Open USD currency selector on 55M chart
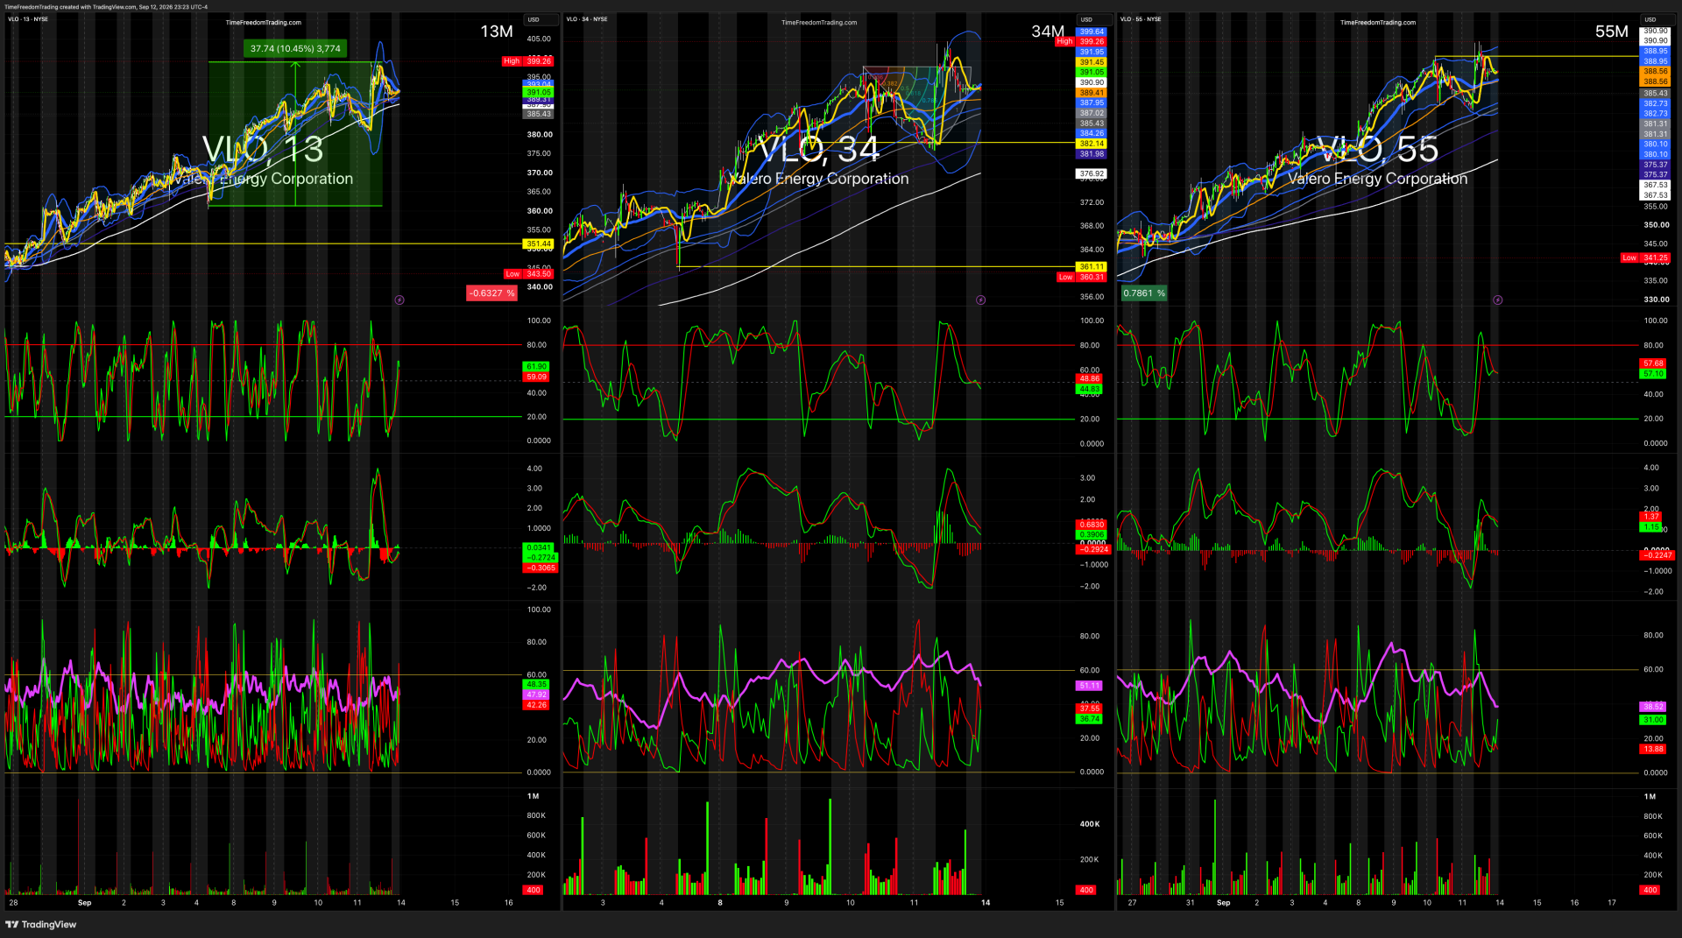This screenshot has width=1682, height=938. pyautogui.click(x=1650, y=19)
